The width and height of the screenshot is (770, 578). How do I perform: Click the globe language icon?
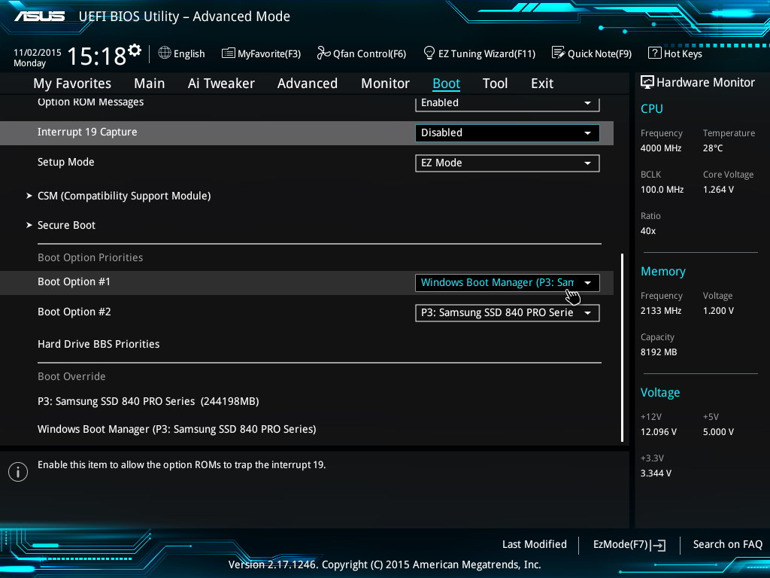click(x=165, y=53)
